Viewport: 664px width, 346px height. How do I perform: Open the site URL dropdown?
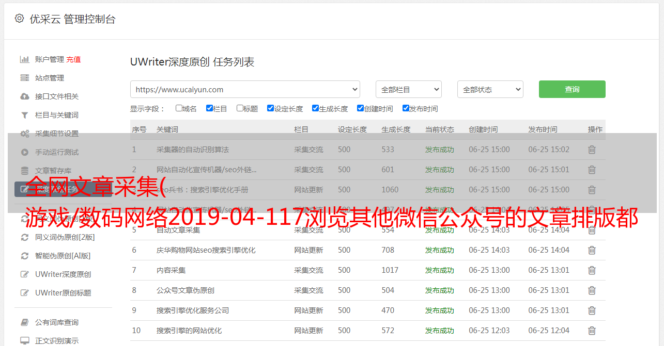pyautogui.click(x=245, y=89)
